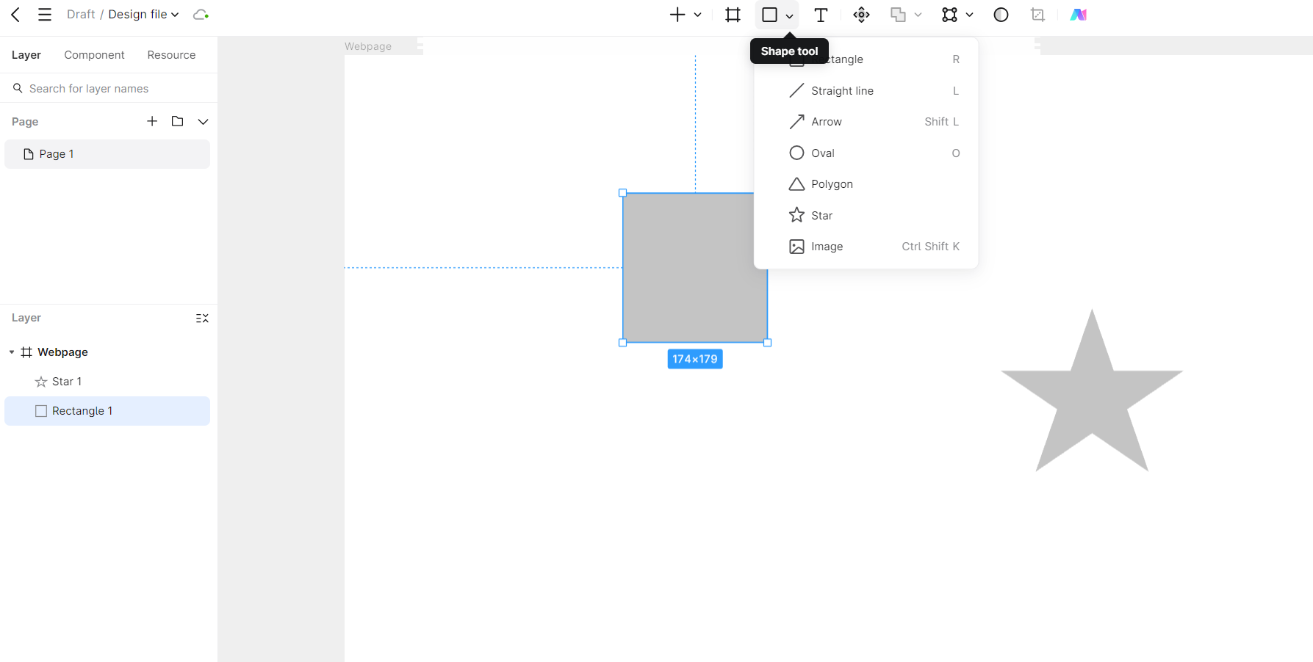Open the Design file name dropdown
This screenshot has width=1313, height=662.
pos(143,15)
